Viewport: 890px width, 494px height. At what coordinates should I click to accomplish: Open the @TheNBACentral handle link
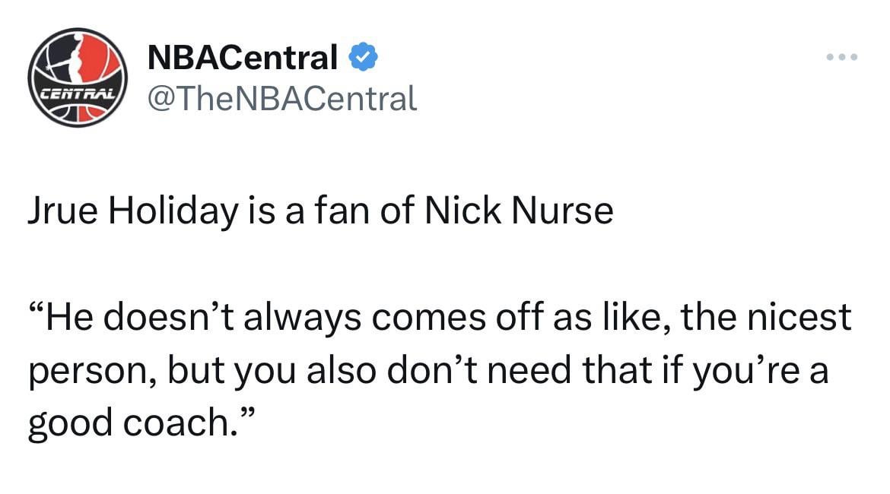click(x=281, y=98)
